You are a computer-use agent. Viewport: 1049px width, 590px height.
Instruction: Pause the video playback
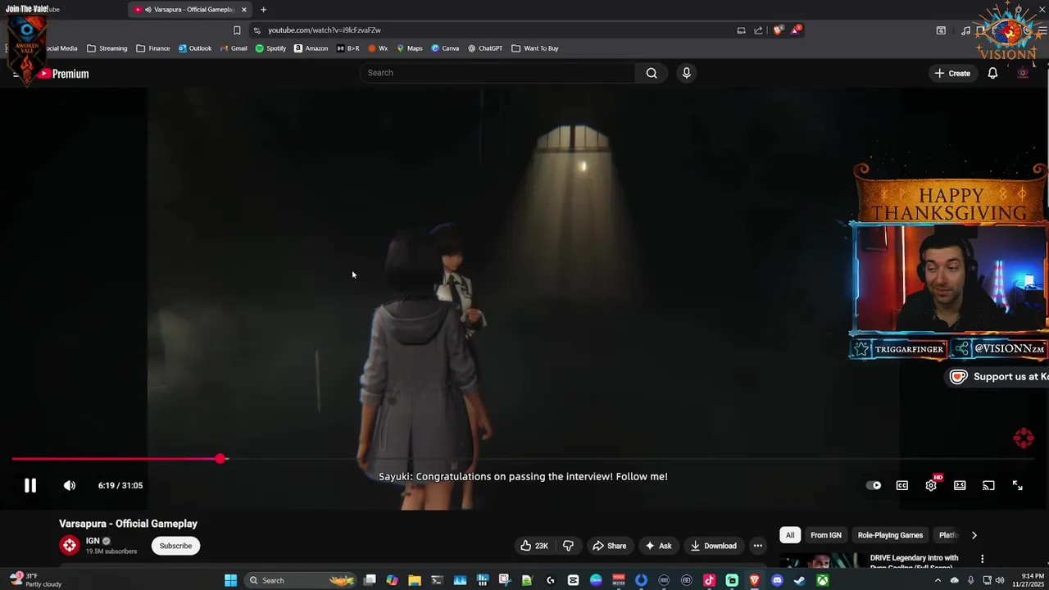point(30,485)
